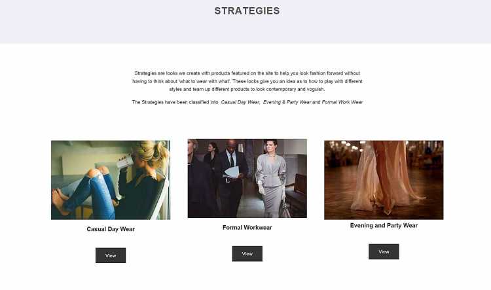Viewport: 491px width, 290px height.
Task: Click italic Formal Work Wear text
Action: click(342, 102)
